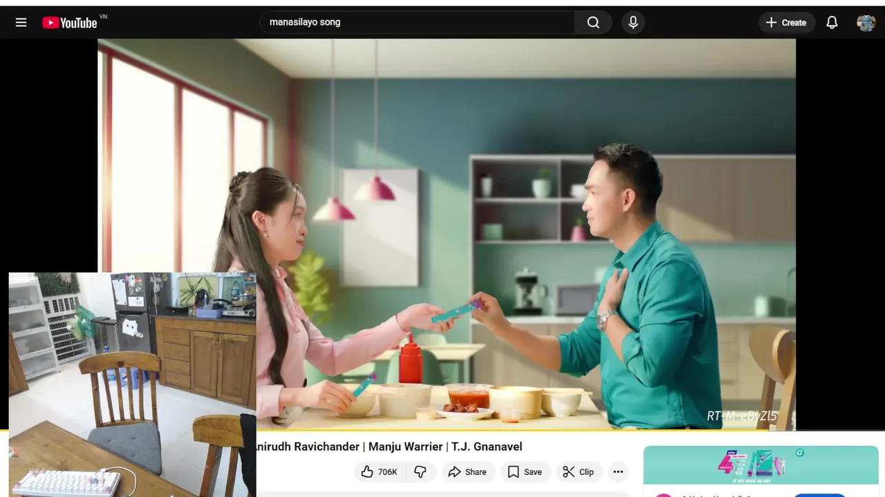
Task: Edit the search box containing manasilayo song
Action: 417,23
